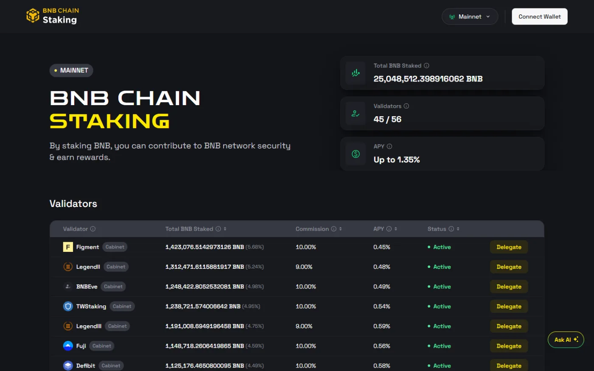The image size is (594, 371).
Task: Open the Defibit validator name
Action: pos(86,365)
